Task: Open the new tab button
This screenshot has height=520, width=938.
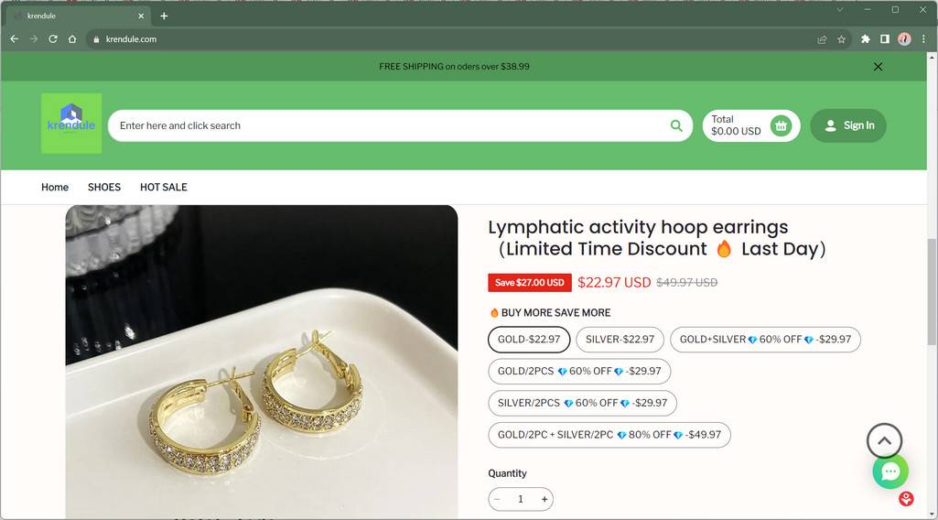Action: pos(164,16)
